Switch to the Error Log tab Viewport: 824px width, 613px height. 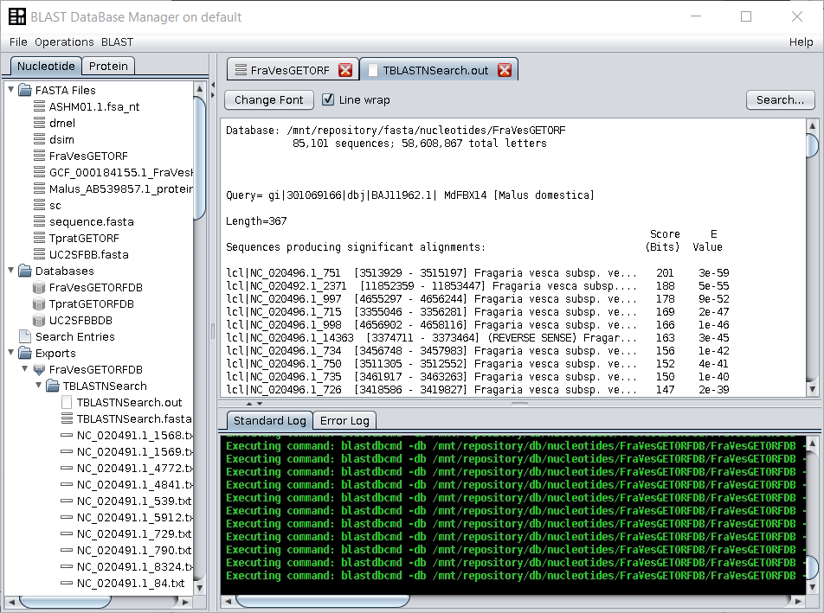(344, 421)
